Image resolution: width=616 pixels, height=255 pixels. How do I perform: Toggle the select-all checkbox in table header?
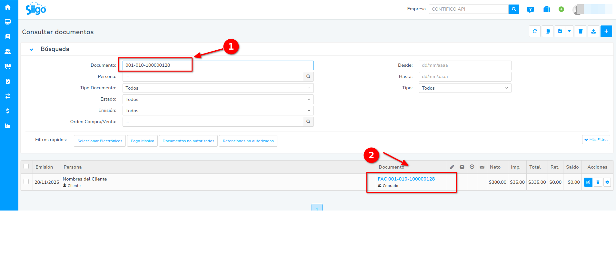point(26,167)
